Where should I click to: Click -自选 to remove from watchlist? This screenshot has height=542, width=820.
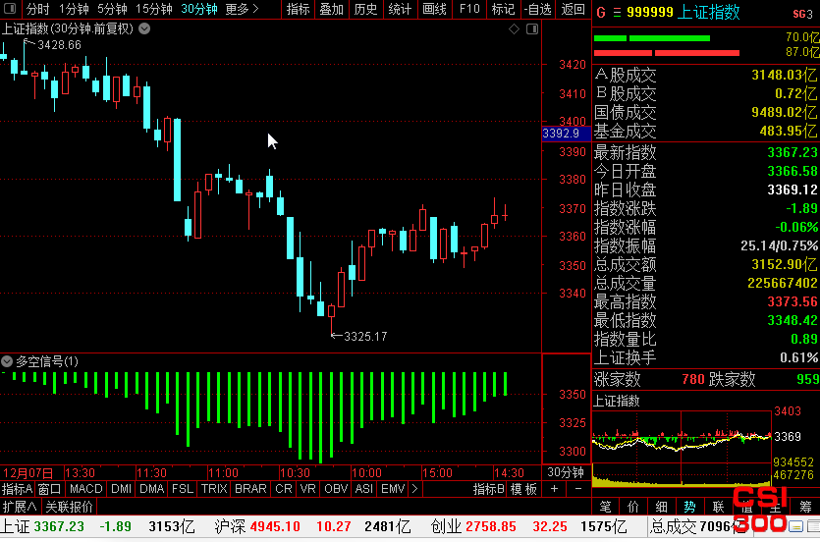click(x=538, y=9)
